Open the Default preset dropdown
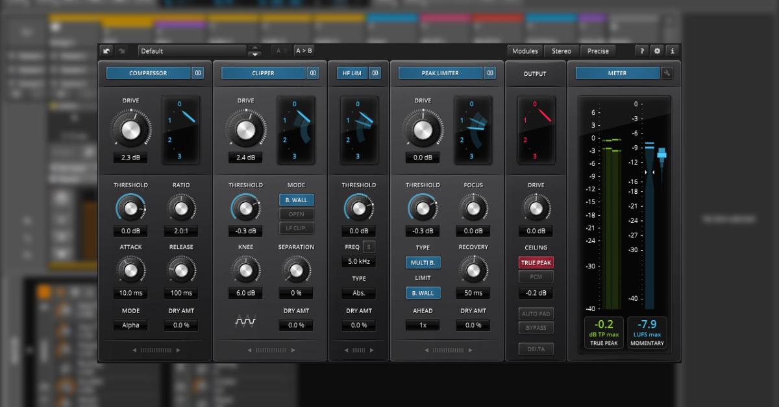779x407 pixels. click(192, 51)
